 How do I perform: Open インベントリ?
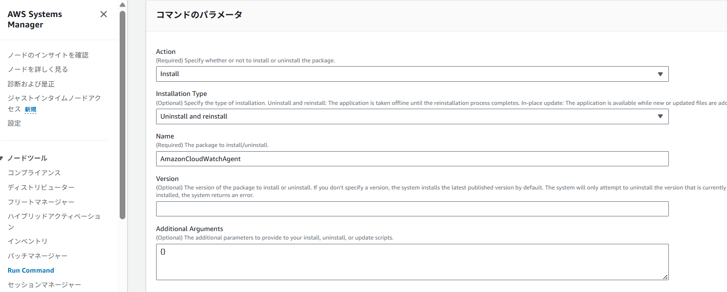pyautogui.click(x=26, y=241)
